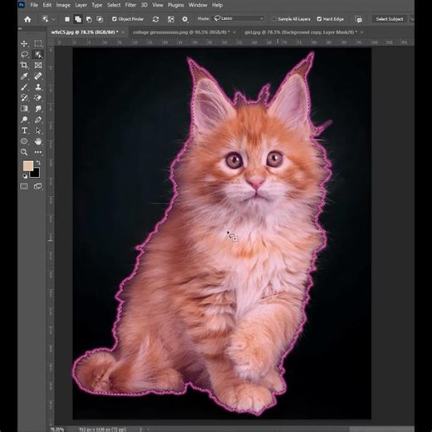Open the File menu
This screenshot has height=432, width=432.
pos(34,5)
